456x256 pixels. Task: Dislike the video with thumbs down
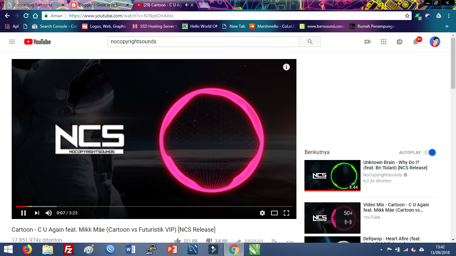tap(209, 241)
